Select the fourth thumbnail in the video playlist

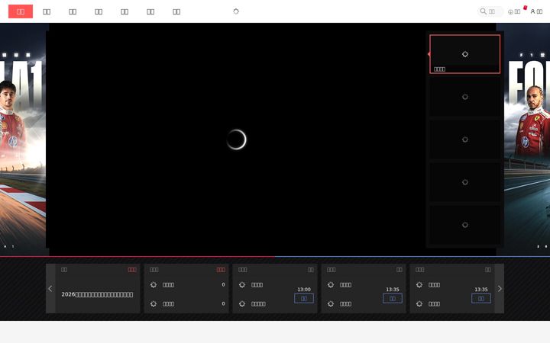point(465,182)
